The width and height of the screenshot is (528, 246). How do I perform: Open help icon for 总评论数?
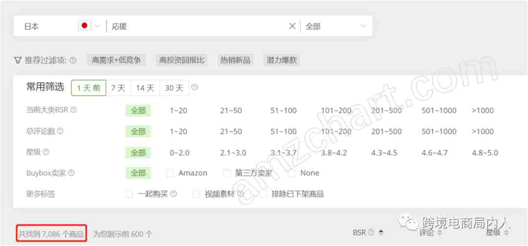60,131
